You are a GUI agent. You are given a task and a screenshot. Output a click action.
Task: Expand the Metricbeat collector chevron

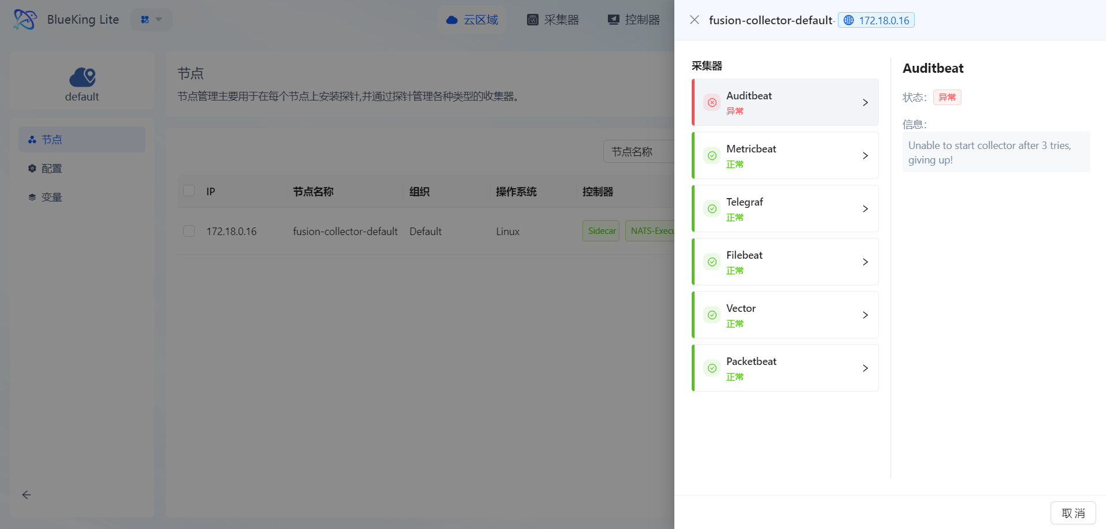coord(866,156)
